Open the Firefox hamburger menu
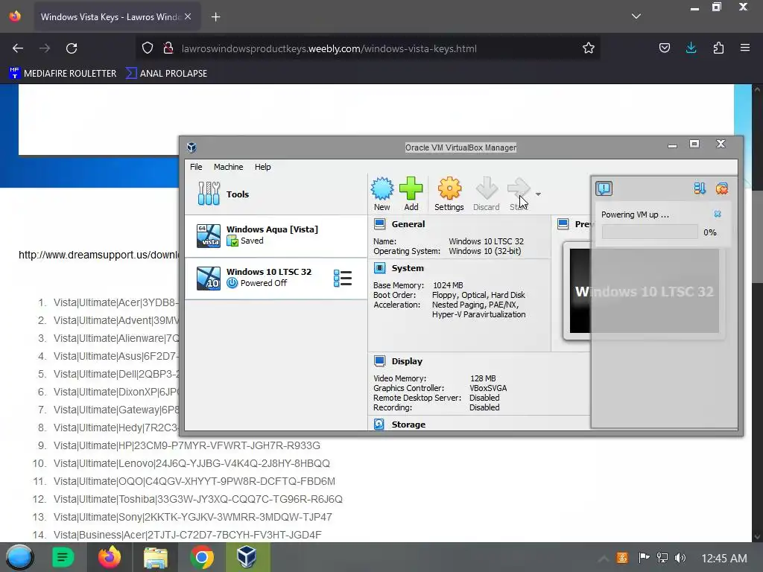Screen dimensions: 763x572 tap(745, 48)
